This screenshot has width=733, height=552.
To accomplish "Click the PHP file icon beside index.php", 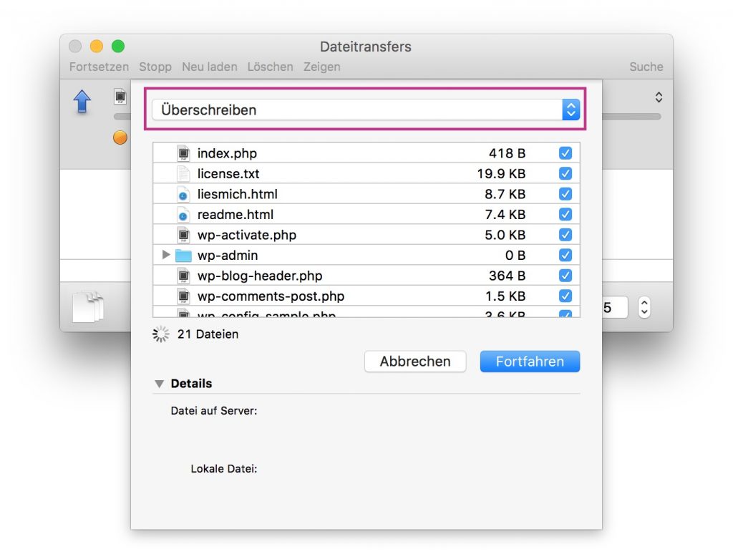I will point(183,152).
